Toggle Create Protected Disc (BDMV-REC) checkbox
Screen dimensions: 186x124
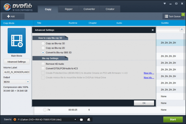coord(43,73)
